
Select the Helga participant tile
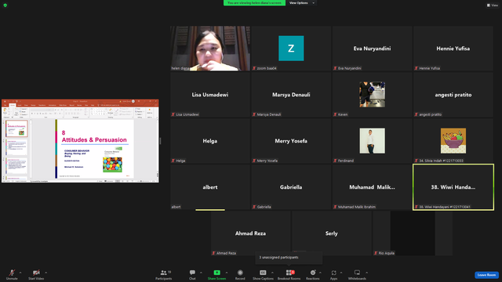tap(210, 141)
